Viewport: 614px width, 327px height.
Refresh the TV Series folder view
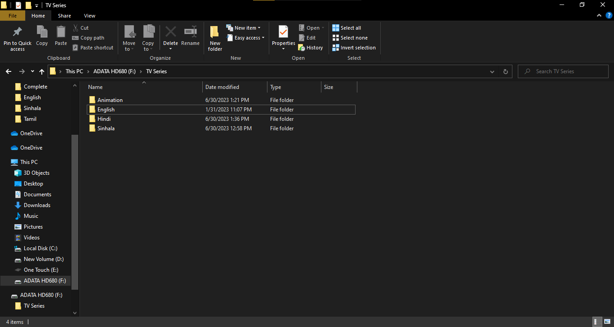[506, 71]
